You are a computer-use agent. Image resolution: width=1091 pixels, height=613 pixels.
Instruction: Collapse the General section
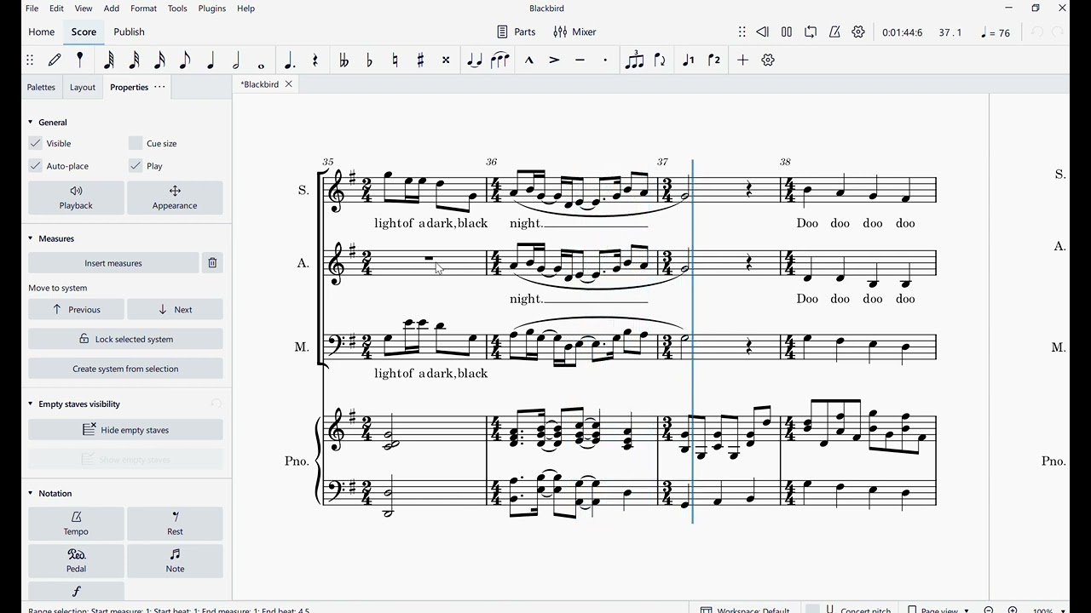click(x=31, y=123)
